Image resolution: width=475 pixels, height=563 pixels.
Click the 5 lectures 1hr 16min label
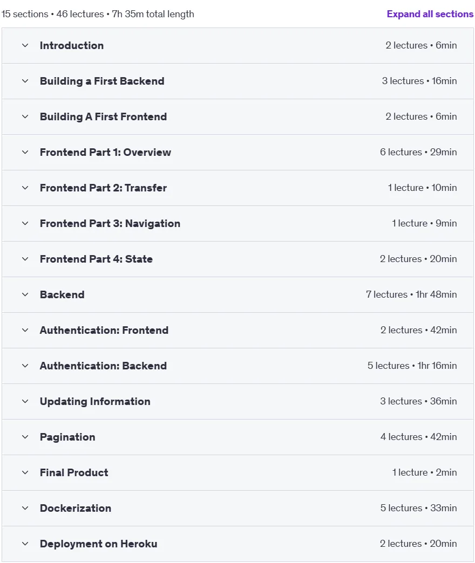(x=412, y=366)
